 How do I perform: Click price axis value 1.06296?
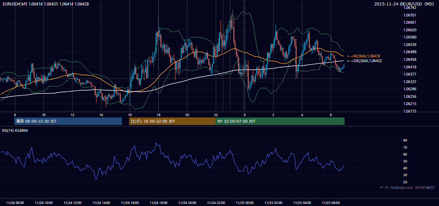(409, 89)
